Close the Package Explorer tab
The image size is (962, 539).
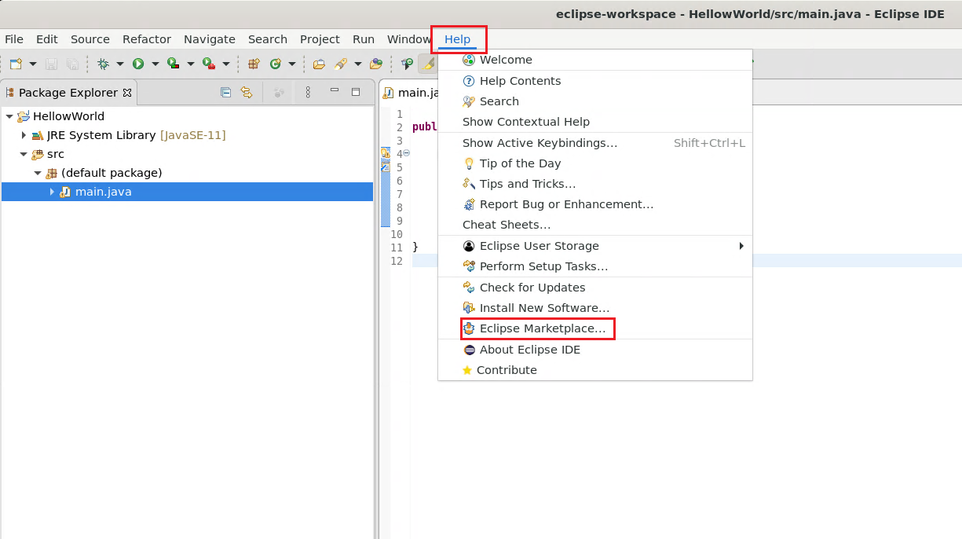click(127, 93)
